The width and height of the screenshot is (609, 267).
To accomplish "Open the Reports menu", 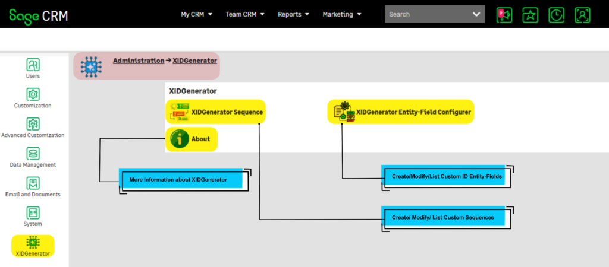I will pyautogui.click(x=293, y=14).
